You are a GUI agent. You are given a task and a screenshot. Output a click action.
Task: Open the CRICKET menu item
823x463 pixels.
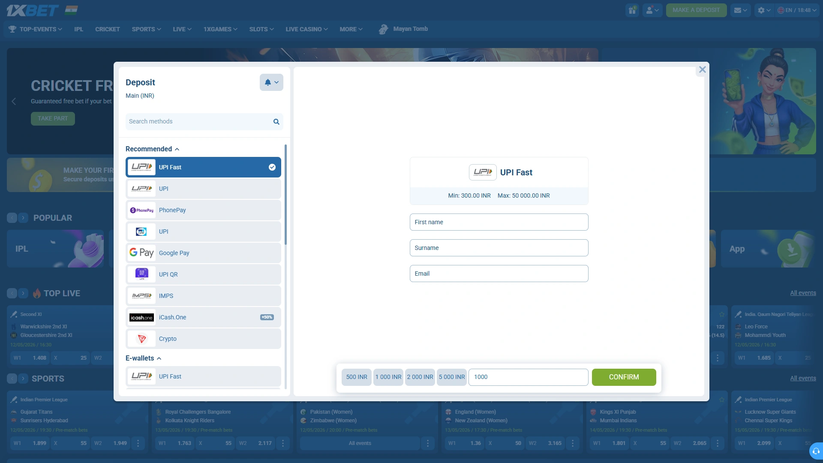pyautogui.click(x=108, y=29)
